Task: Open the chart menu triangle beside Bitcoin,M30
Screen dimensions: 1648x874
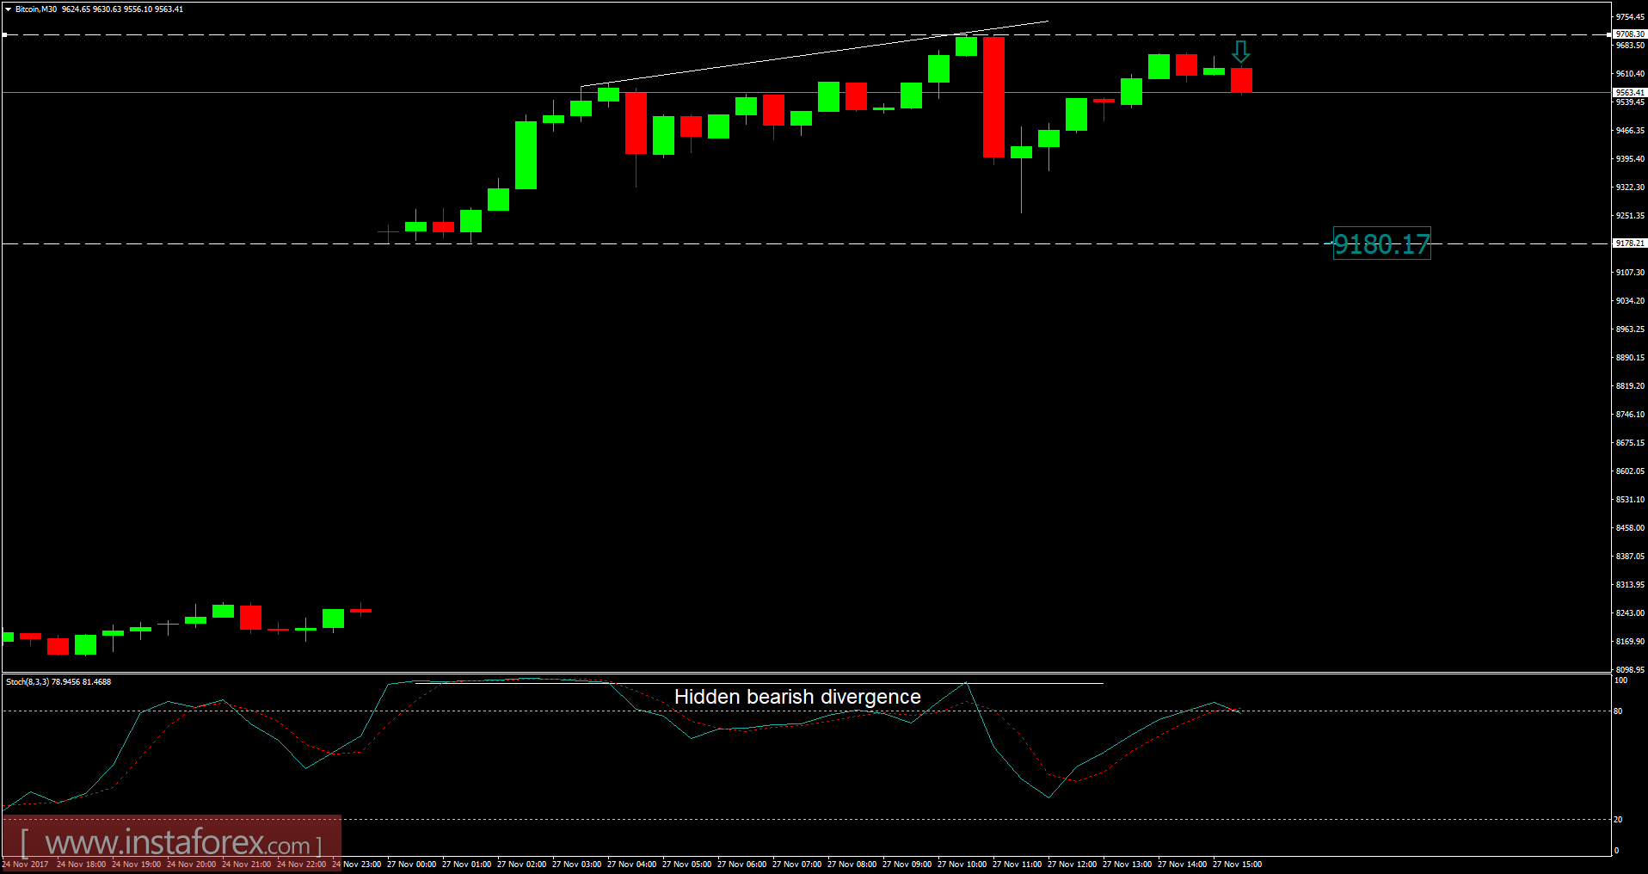Action: pyautogui.click(x=8, y=9)
